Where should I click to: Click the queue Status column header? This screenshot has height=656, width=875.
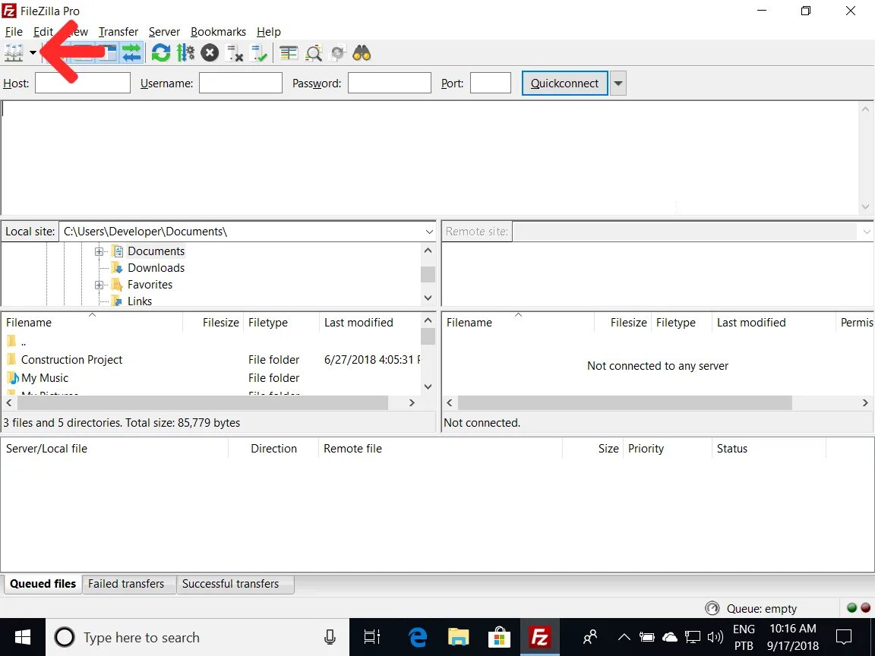coord(769,449)
